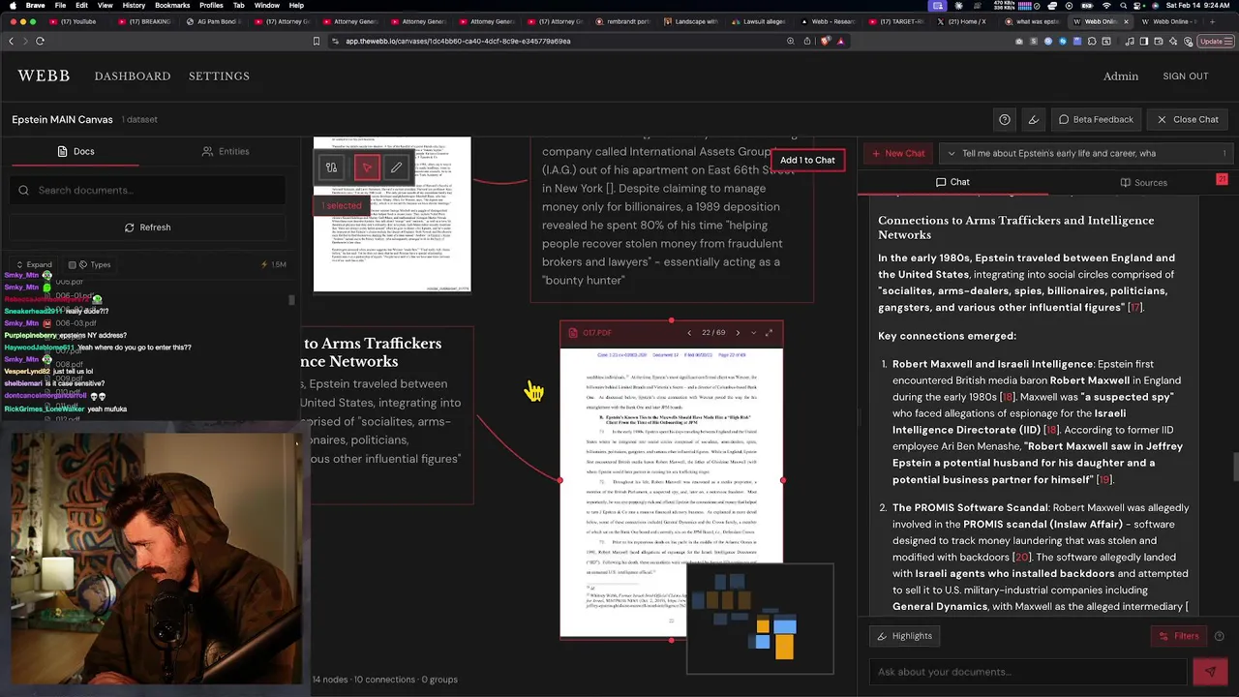The height and width of the screenshot is (697, 1239).
Task: Click the Brave Shields icon
Action: pyautogui.click(x=825, y=41)
